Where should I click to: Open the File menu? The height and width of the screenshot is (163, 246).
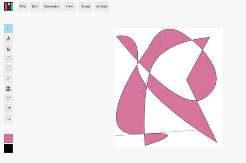click(x=23, y=6)
